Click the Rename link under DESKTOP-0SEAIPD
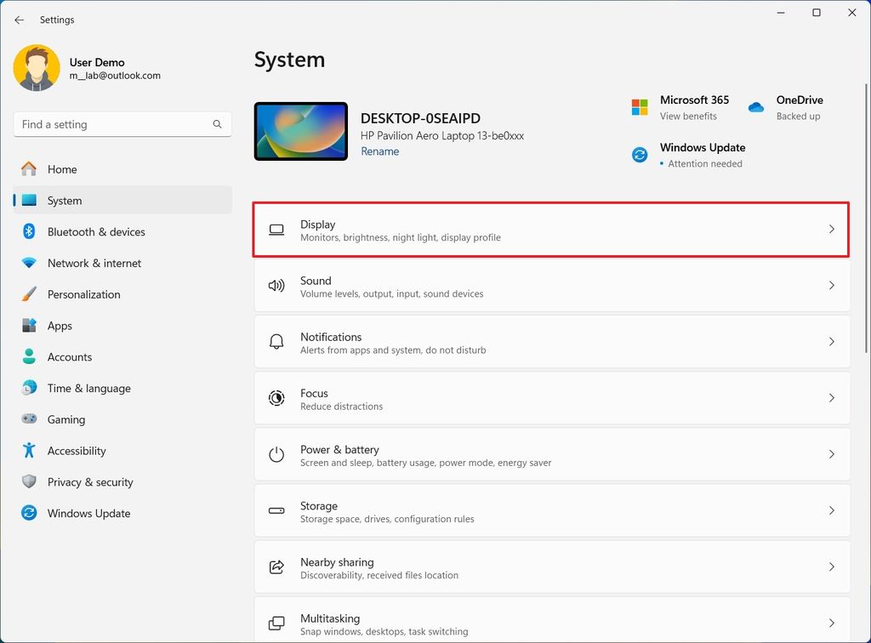 pyautogui.click(x=379, y=151)
